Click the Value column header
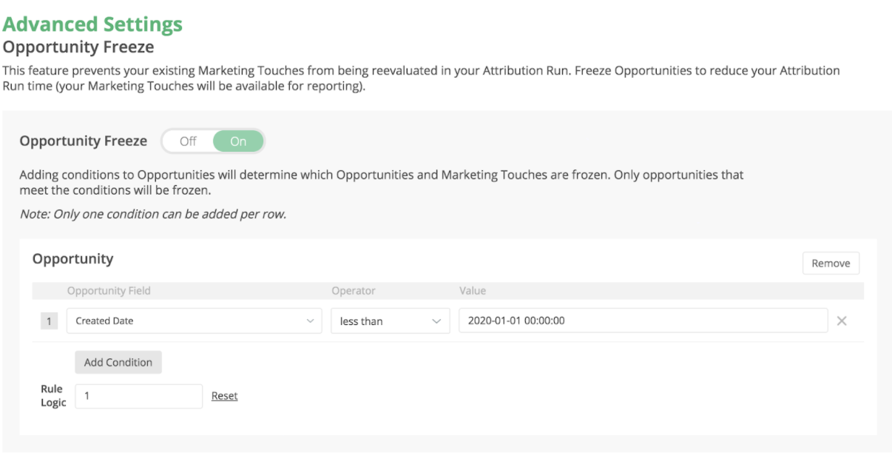 [473, 291]
